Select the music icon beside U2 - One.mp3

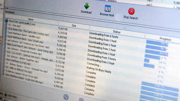6,24
